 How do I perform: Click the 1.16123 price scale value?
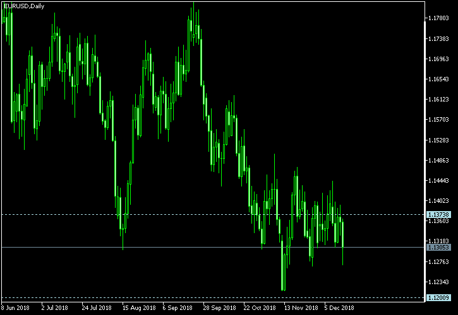(438, 100)
